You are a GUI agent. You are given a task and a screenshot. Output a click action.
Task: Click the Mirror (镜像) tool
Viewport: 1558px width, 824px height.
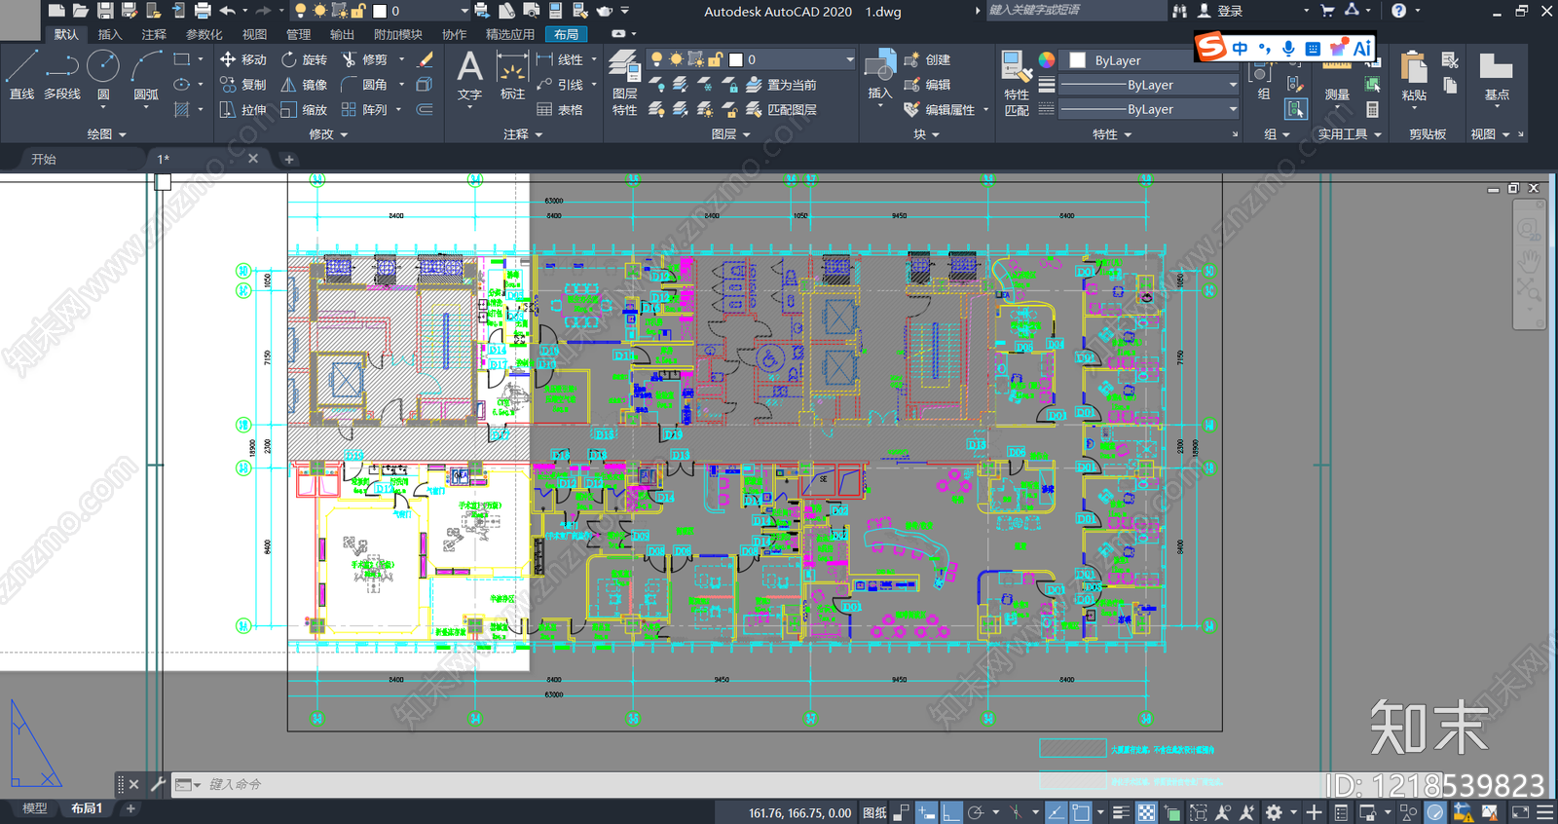[305, 85]
